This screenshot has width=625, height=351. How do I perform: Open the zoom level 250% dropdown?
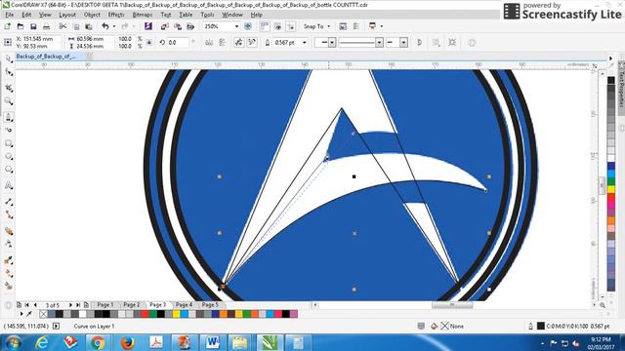[x=236, y=26]
